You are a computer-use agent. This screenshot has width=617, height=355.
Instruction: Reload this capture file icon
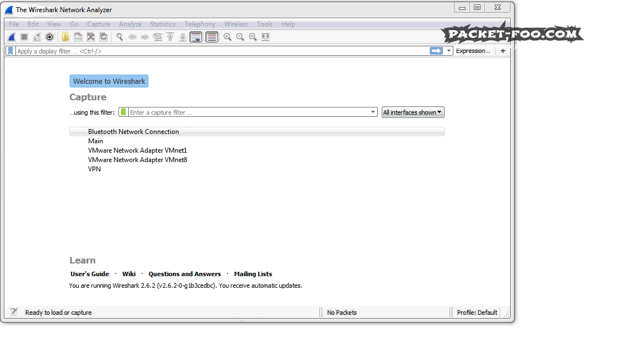pos(104,37)
